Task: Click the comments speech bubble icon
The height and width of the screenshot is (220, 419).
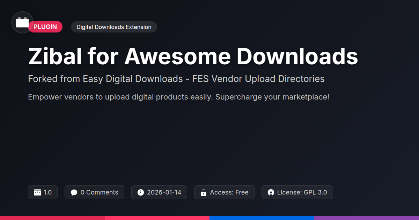Action: (x=74, y=192)
